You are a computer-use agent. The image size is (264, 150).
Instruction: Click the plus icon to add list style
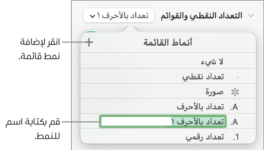tap(89, 43)
